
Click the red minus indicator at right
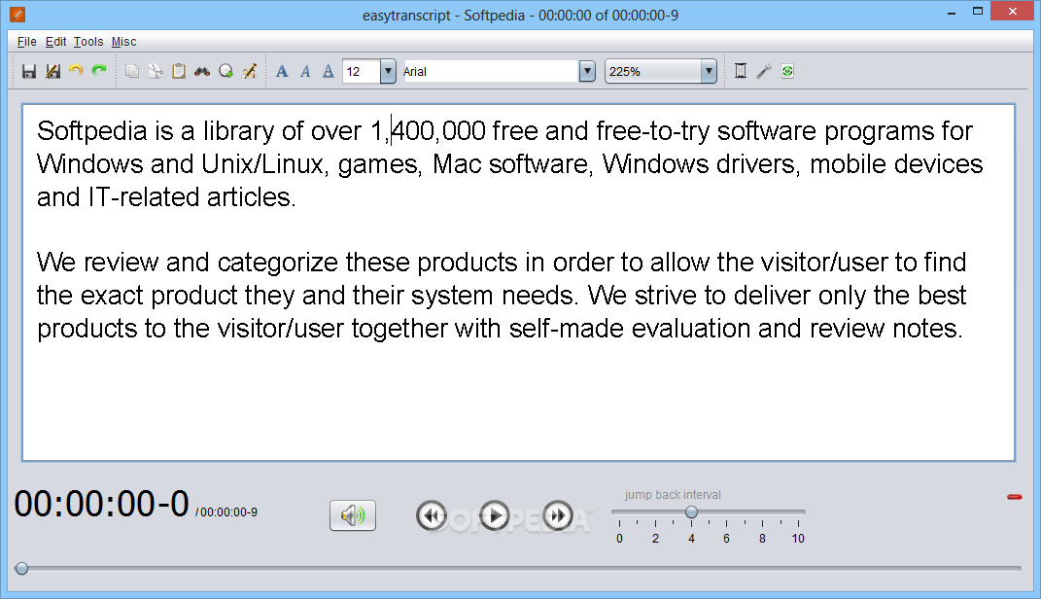1015,497
